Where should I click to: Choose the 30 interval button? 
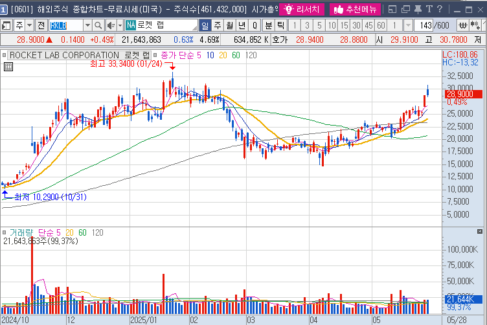[356, 25]
